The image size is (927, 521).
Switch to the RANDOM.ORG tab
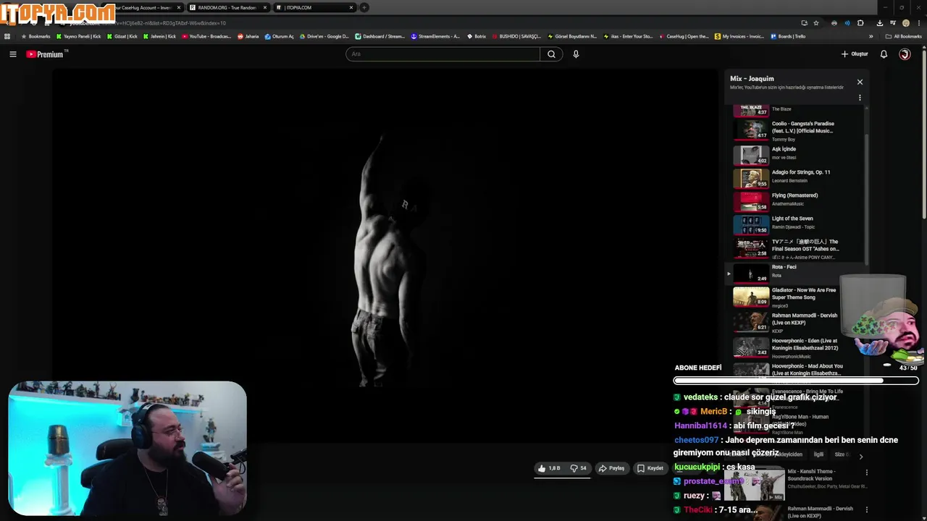point(227,7)
